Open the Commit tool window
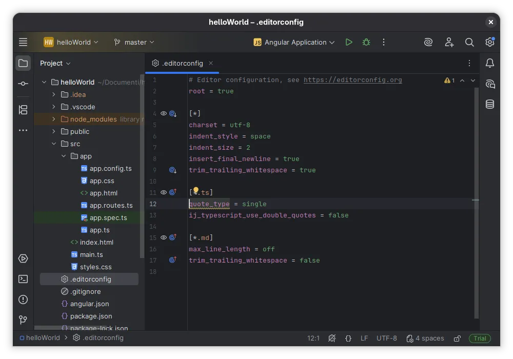Screen dimensions: 513x359 (23, 84)
